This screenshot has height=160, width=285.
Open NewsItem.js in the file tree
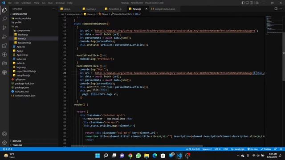(24, 43)
